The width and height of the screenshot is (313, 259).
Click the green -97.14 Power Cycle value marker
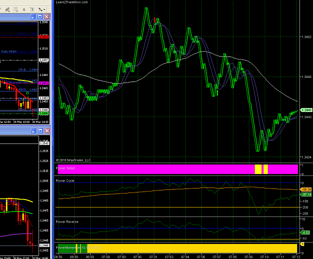pyautogui.click(x=306, y=194)
